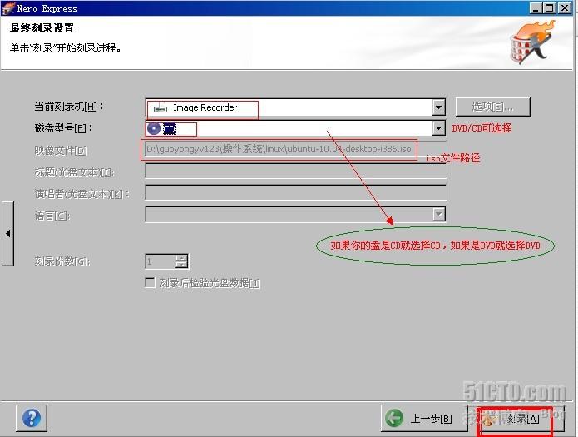Click the Nero burning logo at top right

point(532,42)
